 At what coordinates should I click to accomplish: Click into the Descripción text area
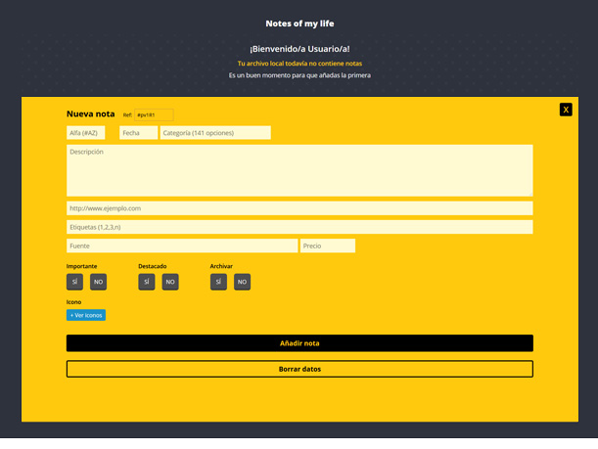pyautogui.click(x=299, y=170)
